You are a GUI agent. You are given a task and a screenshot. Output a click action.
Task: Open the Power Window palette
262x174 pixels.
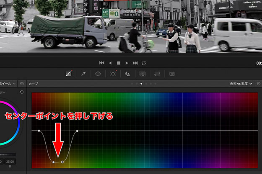[98, 74]
